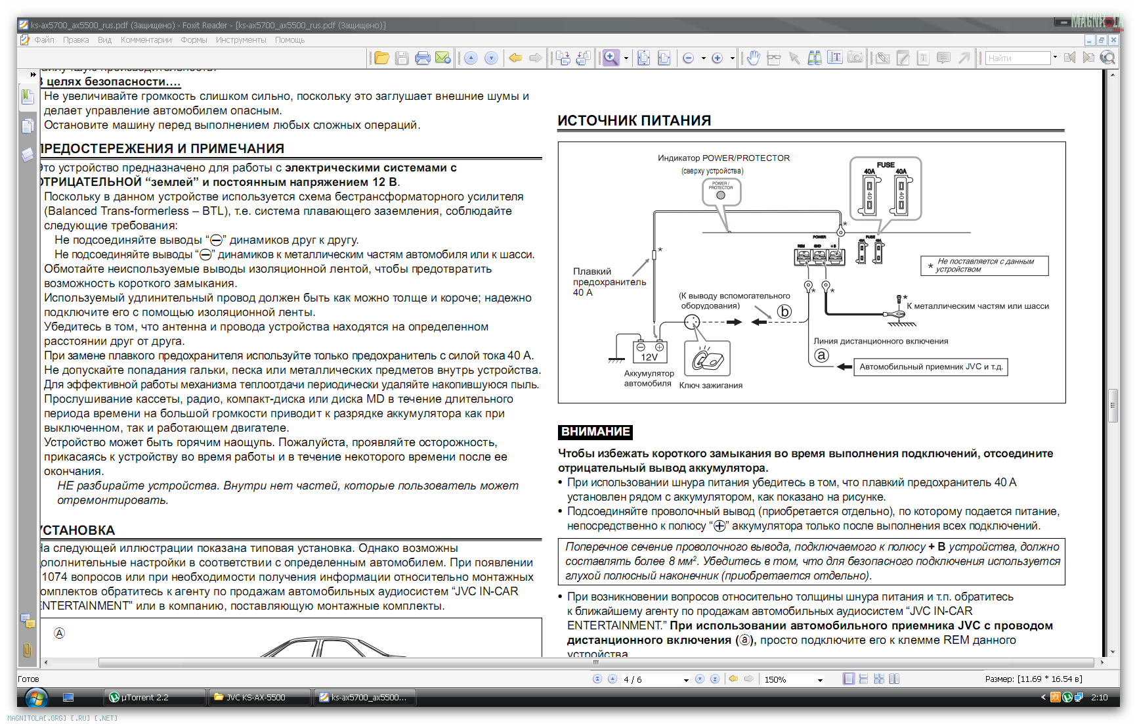The image size is (1137, 724).
Task: Open the Помощь menu
Action: coord(290,40)
